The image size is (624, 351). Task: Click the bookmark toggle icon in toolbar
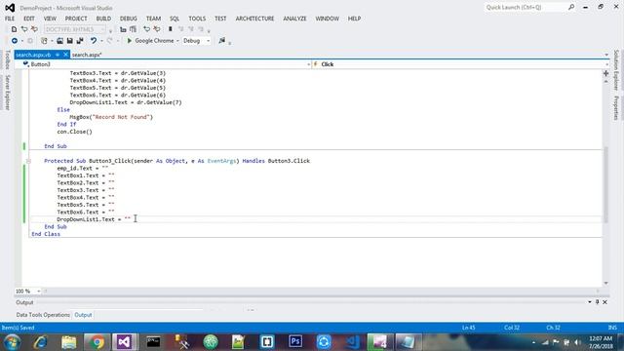[171, 29]
